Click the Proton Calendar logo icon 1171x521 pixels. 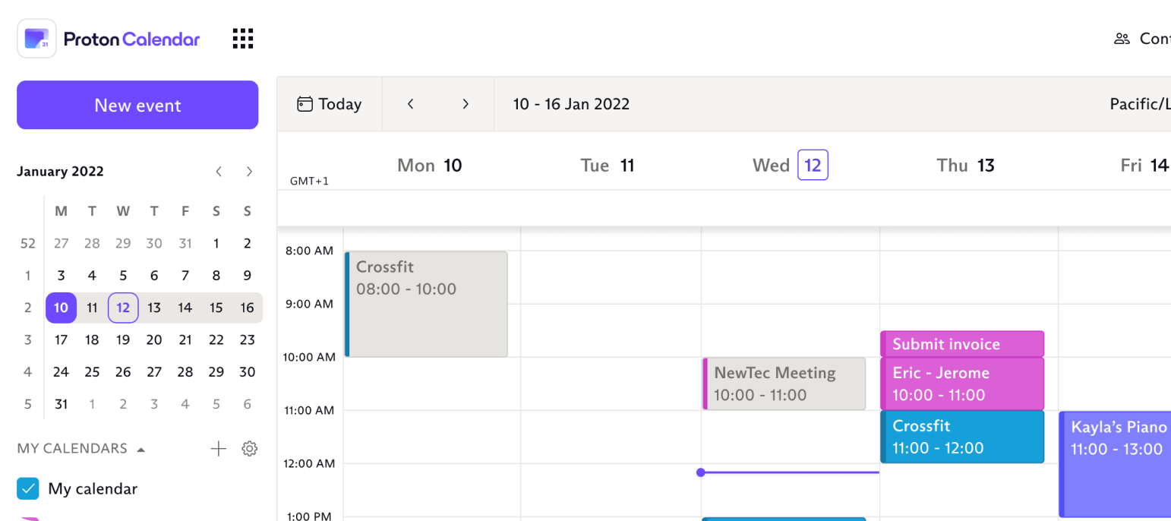[36, 39]
